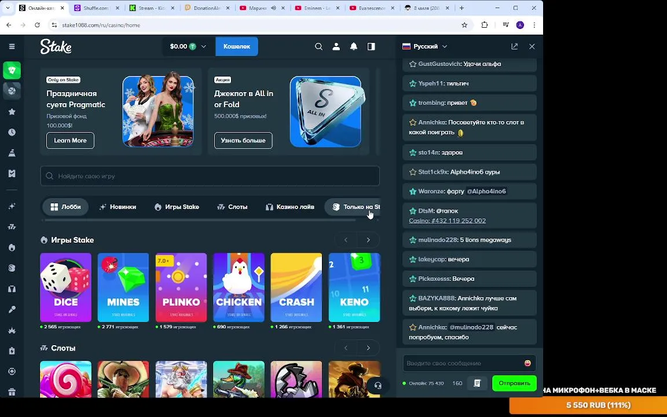
Task: Click the chat message input field
Action: [x=464, y=363]
